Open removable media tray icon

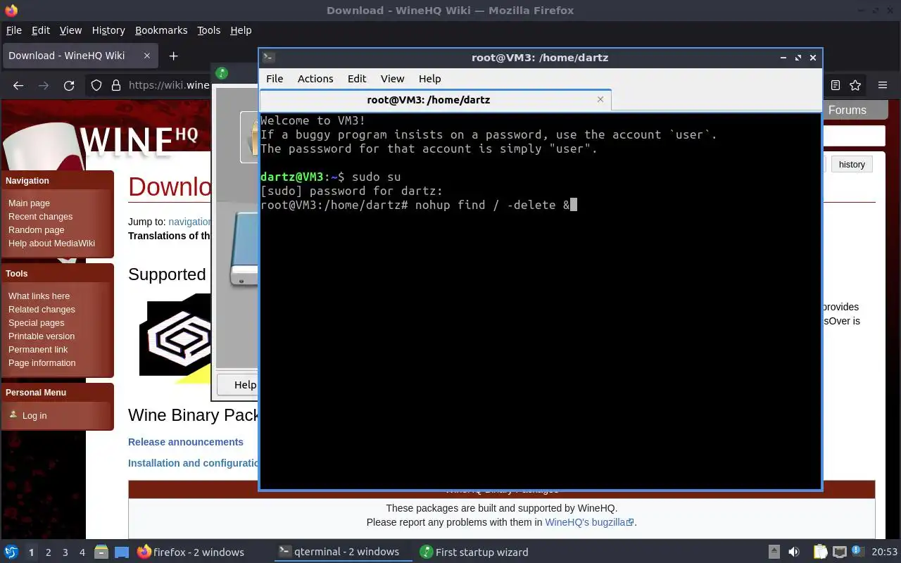[x=774, y=552]
